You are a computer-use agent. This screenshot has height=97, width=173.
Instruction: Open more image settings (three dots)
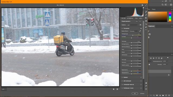tap(146, 30)
